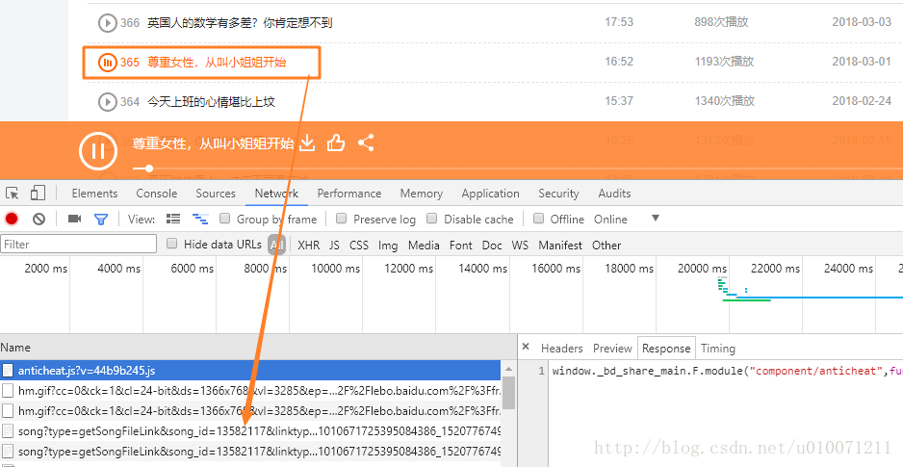This screenshot has height=467, width=903.
Task: Click the show overview waterfall view icon
Action: point(200,219)
